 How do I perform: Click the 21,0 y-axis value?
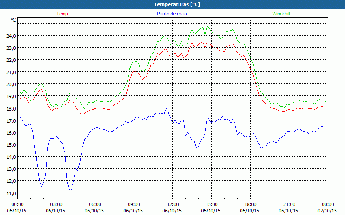pos(11,72)
